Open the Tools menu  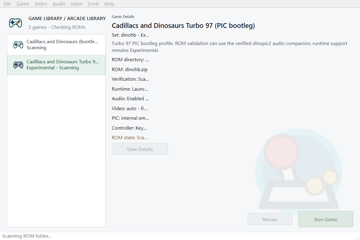(x=93, y=4)
